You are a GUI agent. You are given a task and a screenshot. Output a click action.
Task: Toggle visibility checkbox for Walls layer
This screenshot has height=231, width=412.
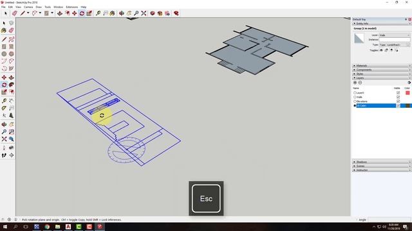point(398,97)
